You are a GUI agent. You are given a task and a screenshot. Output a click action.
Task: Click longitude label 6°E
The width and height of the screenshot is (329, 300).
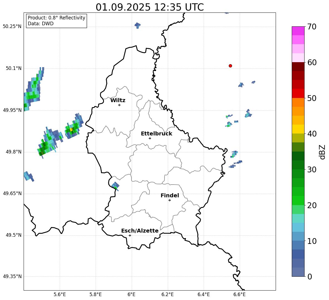click(x=131, y=294)
